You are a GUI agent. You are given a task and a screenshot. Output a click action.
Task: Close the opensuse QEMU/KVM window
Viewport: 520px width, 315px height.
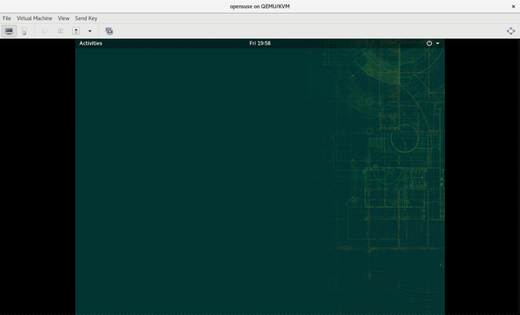point(513,6)
